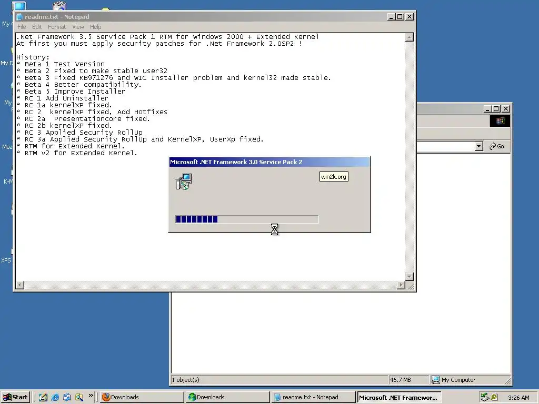Click line 'Beta 4 Better compatibility.'
Image resolution: width=539 pixels, height=404 pixels.
pyautogui.click(x=79, y=85)
